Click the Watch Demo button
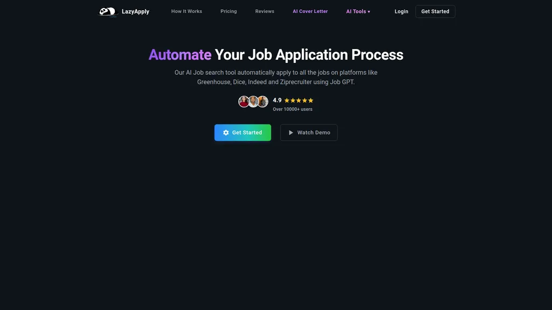The width and height of the screenshot is (552, 310). tap(309, 132)
